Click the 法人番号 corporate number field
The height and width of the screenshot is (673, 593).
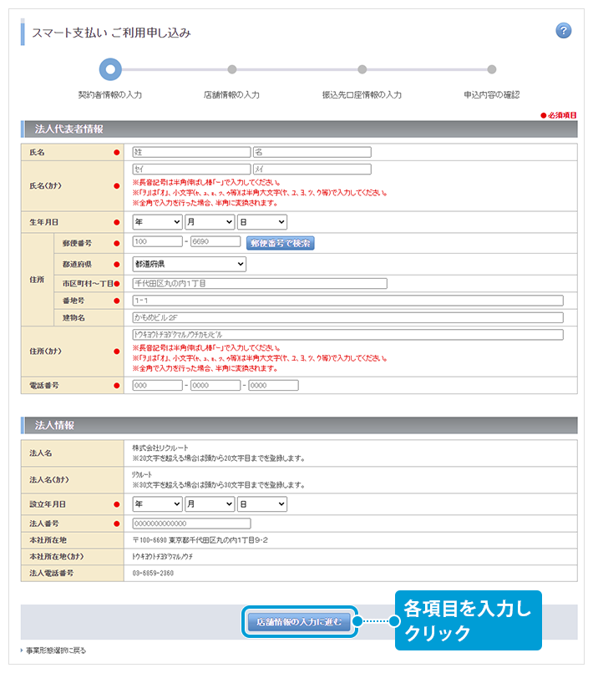point(191,524)
